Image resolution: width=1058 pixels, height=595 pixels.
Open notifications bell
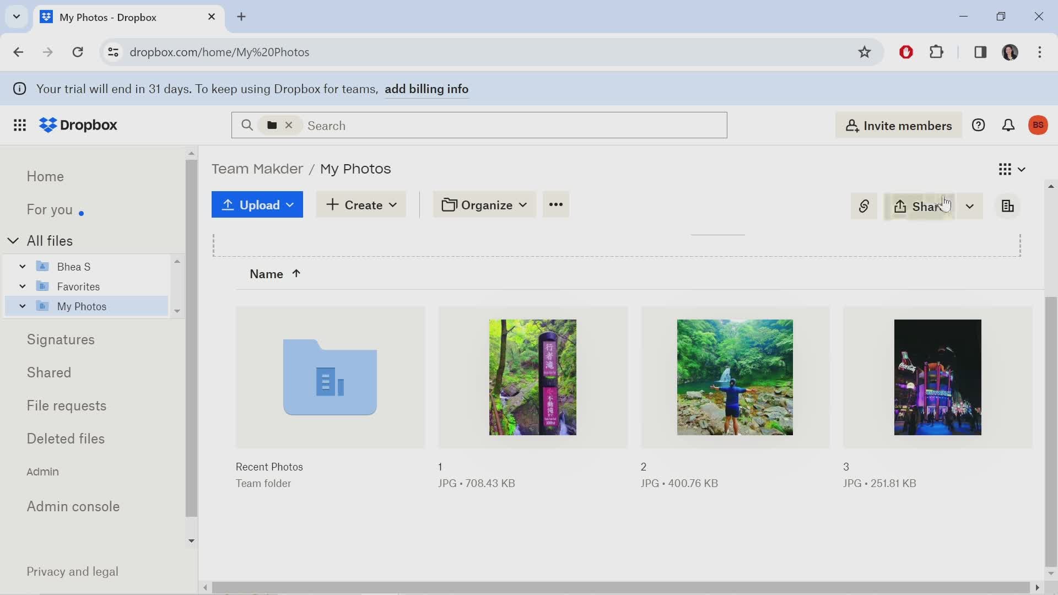pos(1008,126)
